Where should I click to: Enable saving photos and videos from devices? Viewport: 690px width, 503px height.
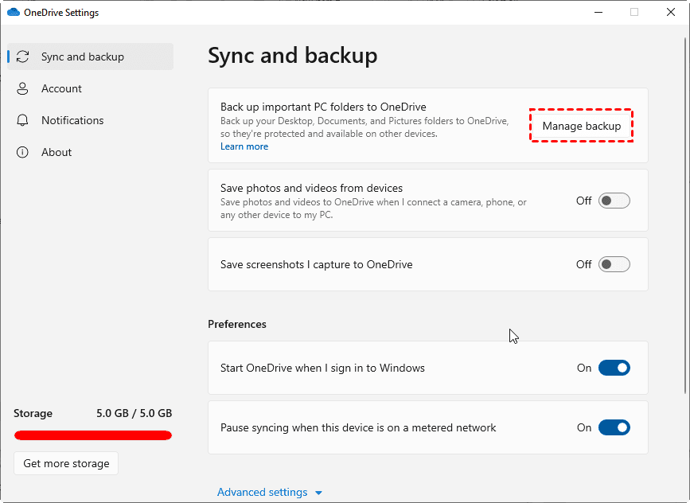point(614,201)
